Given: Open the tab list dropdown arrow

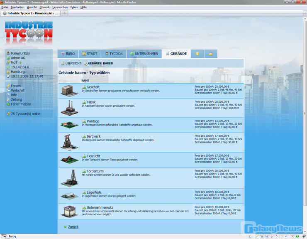Looking at the screenshot, I should [x=305, y=13].
